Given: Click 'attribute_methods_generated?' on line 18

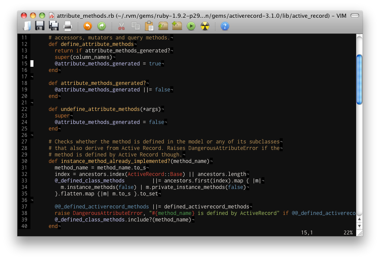Looking at the screenshot, I should pos(103,83).
